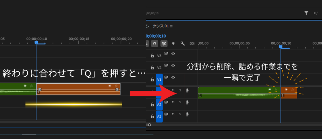Image resolution: width=322 pixels, height=139 pixels.
Task: Mute the A2 audio track
Action: pos(173,102)
